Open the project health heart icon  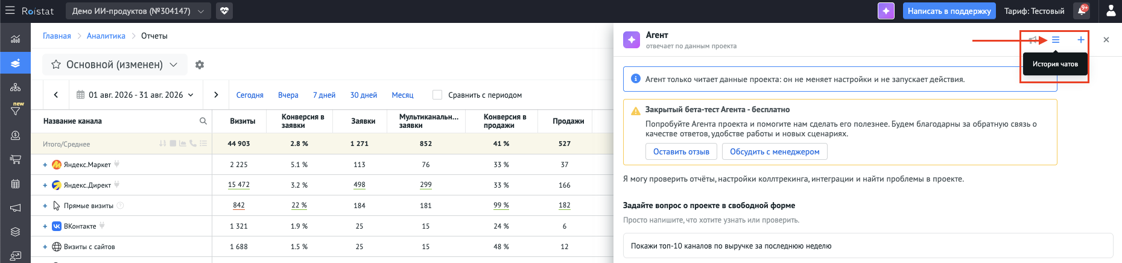(224, 11)
